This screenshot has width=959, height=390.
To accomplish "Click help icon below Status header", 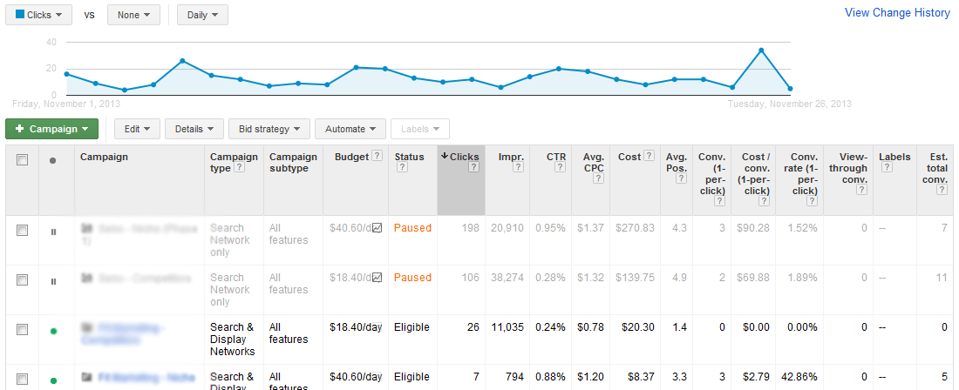I will (x=400, y=168).
